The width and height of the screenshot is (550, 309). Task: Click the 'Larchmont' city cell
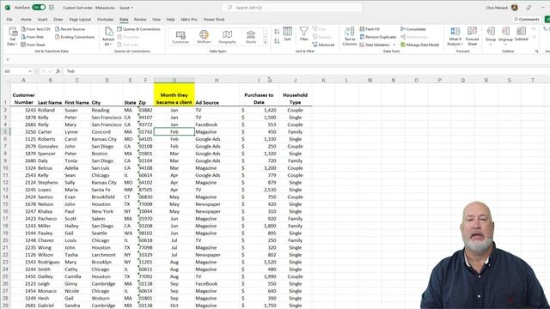pos(107,255)
